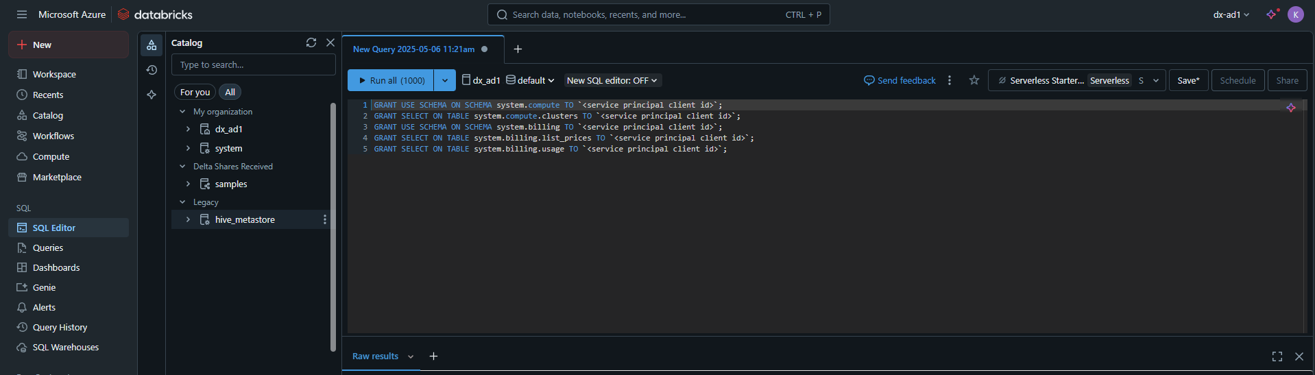Image resolution: width=1315 pixels, height=375 pixels.
Task: Click the Send feedback link
Action: point(900,80)
